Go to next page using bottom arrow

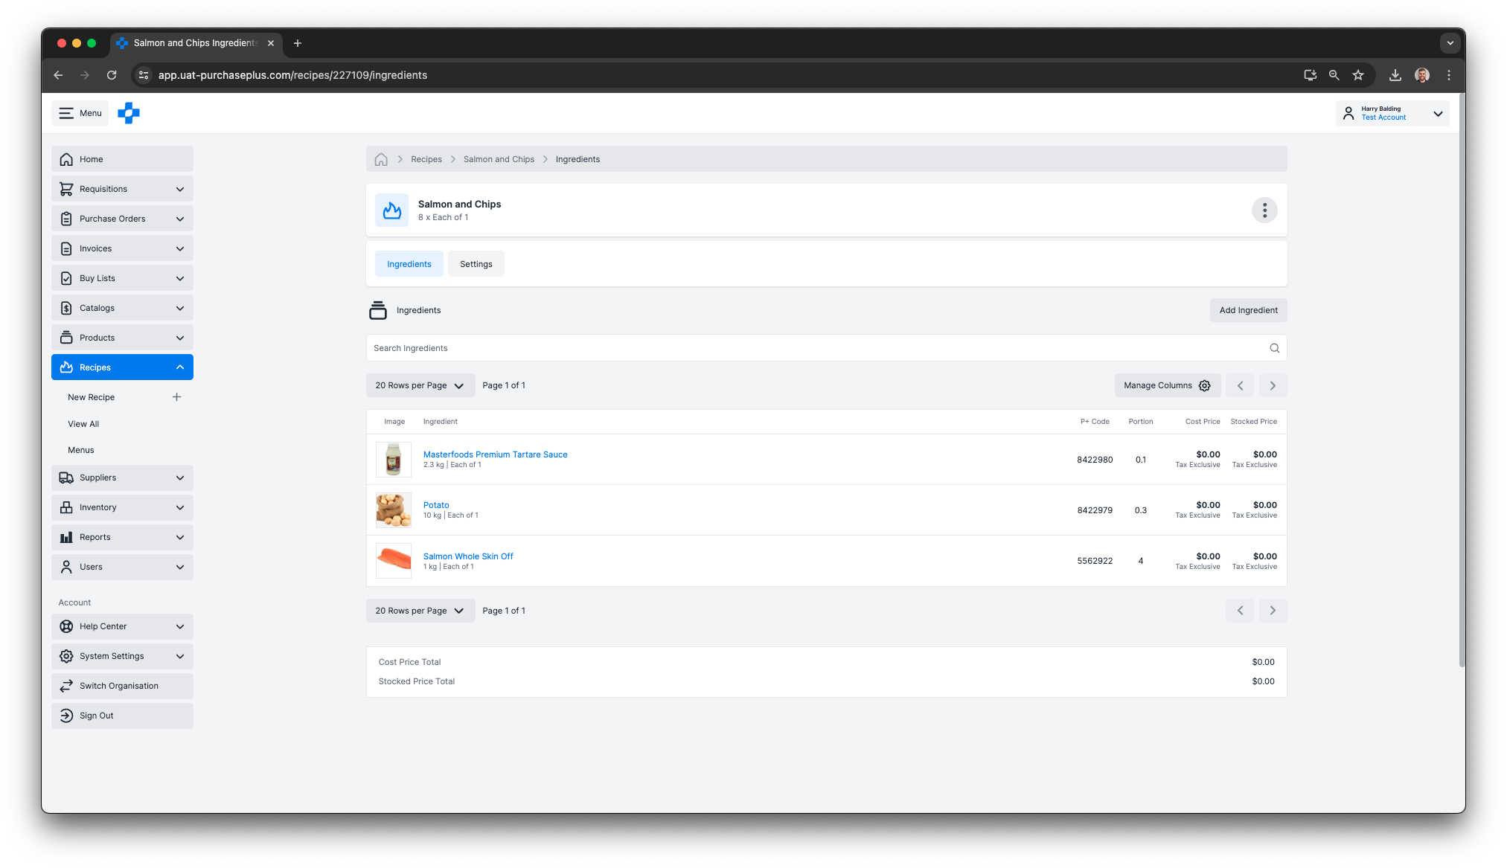point(1273,611)
